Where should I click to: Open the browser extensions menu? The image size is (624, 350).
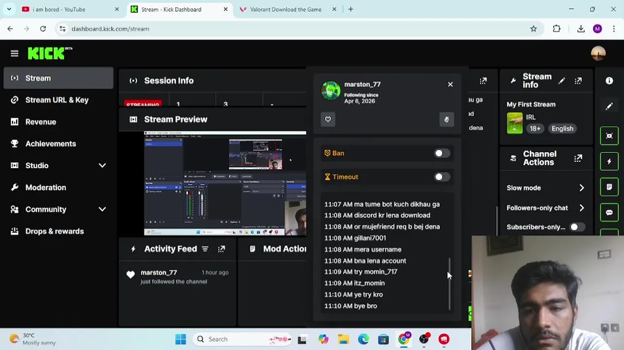coord(556,29)
